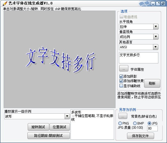Click the 选项 group title
167x143 pixels.
pyautogui.click(x=124, y=11)
